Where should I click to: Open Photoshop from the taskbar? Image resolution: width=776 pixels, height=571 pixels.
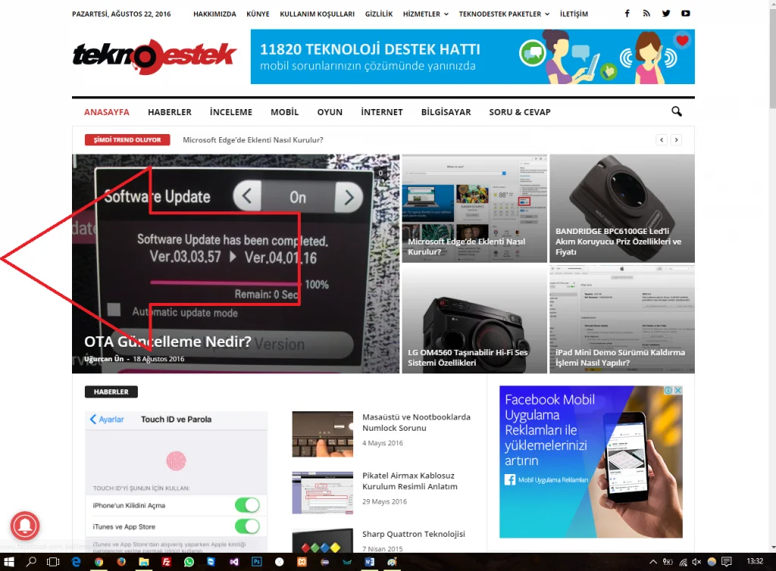click(257, 563)
